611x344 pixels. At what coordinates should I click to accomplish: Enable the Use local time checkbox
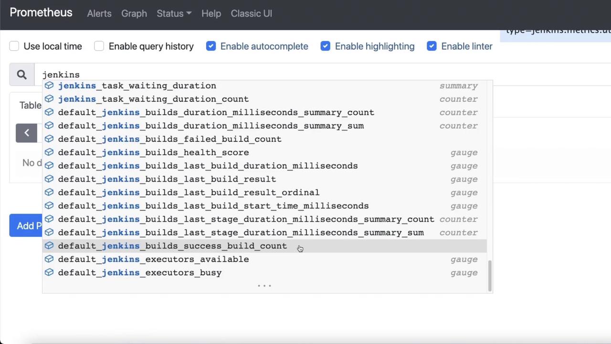(14, 46)
